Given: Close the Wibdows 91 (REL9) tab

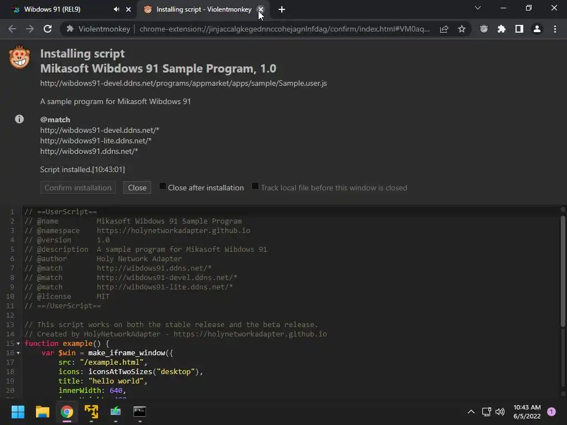Looking at the screenshot, I should point(128,9).
